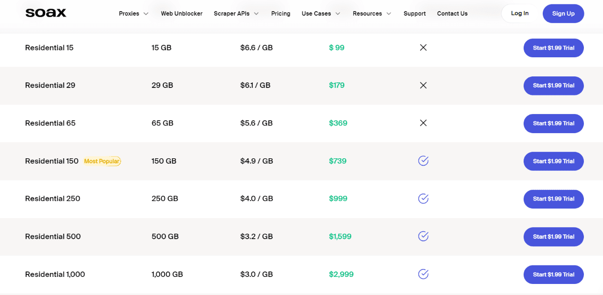
Task: Click the X mark in Residential 29 row
Action: click(423, 85)
